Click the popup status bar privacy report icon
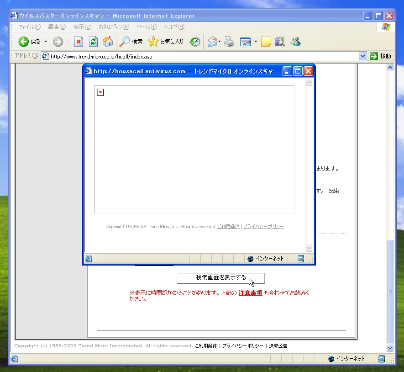This screenshot has width=404, height=372. point(300,259)
